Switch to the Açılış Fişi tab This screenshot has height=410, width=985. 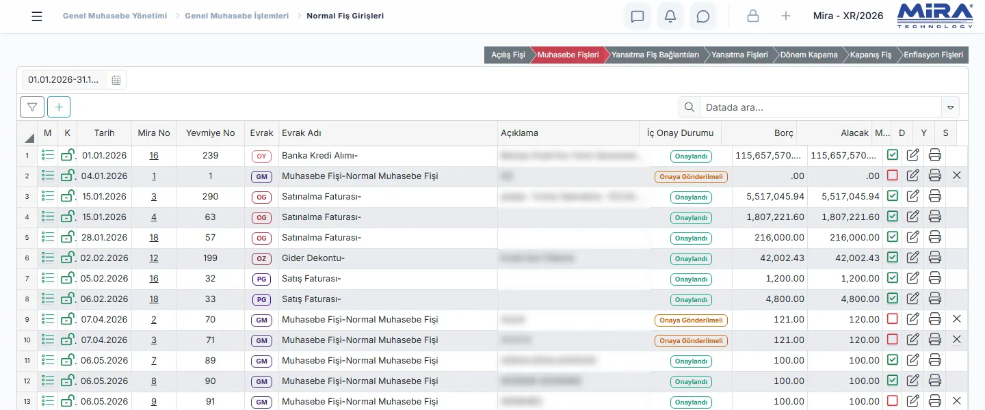click(x=508, y=55)
